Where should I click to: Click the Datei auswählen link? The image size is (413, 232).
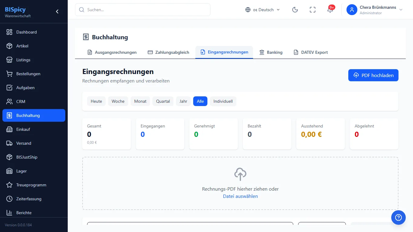(x=240, y=196)
